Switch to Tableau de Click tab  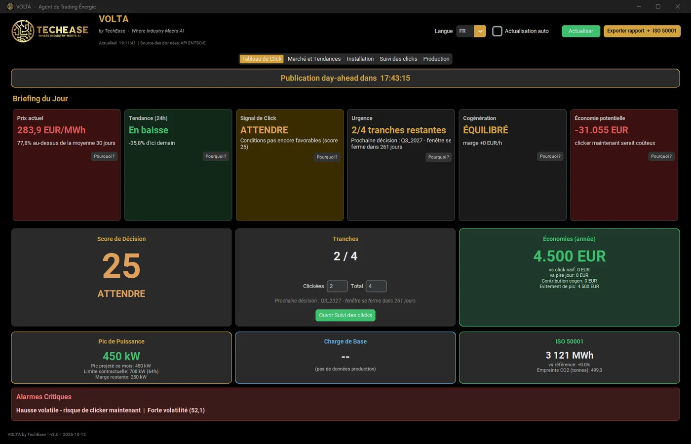(x=262, y=59)
